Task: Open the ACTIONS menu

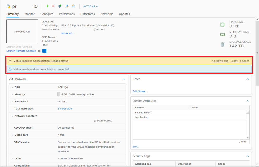Action: tap(90, 6)
